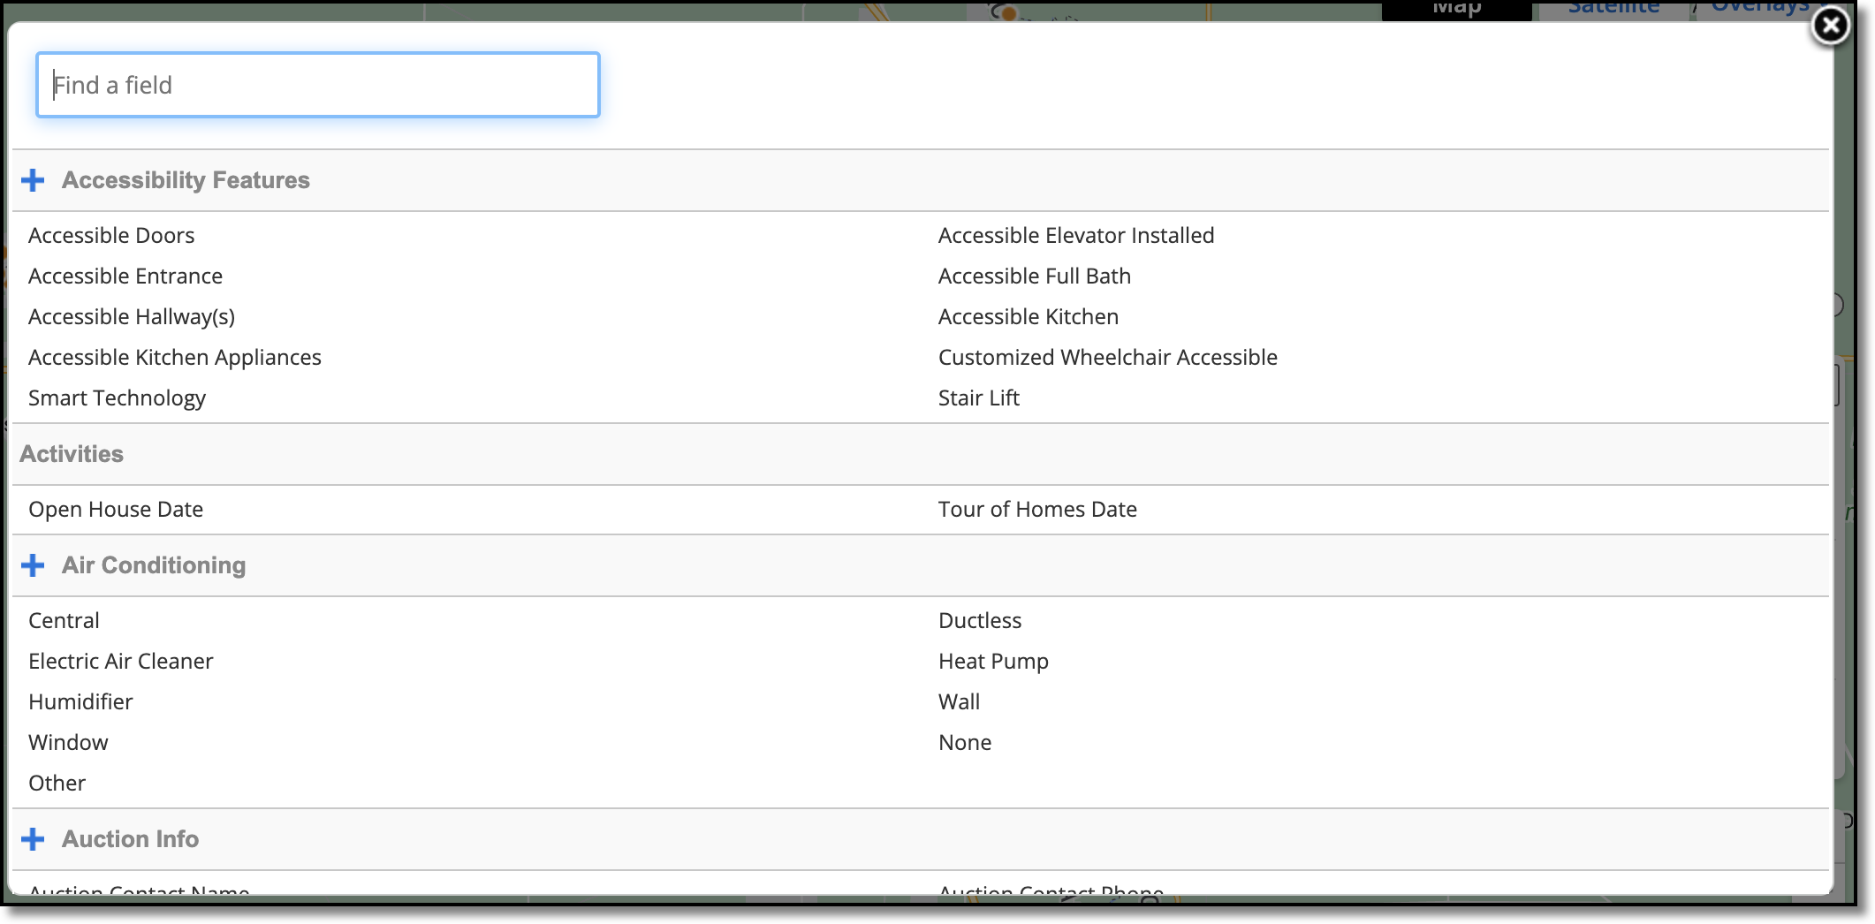1875x924 pixels.
Task: Select the Tour of Homes Date field
Action: tap(1037, 510)
